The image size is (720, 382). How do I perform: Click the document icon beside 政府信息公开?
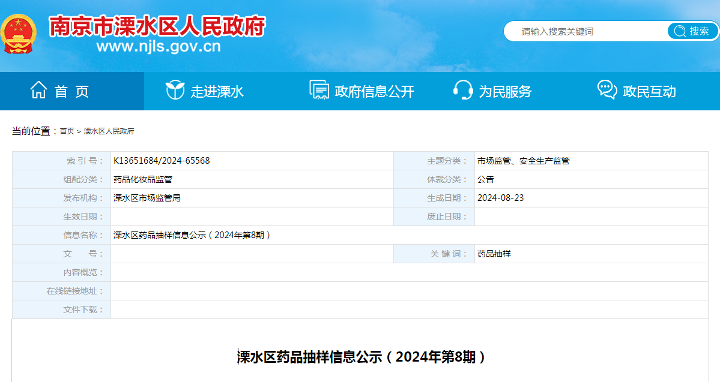click(x=319, y=91)
